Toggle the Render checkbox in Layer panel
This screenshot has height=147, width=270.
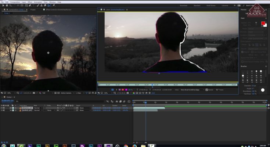point(206,90)
